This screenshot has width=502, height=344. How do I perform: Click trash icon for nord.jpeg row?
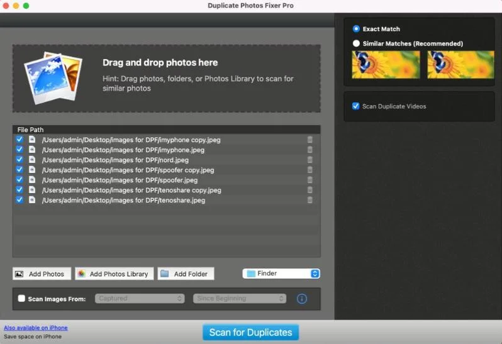point(310,160)
